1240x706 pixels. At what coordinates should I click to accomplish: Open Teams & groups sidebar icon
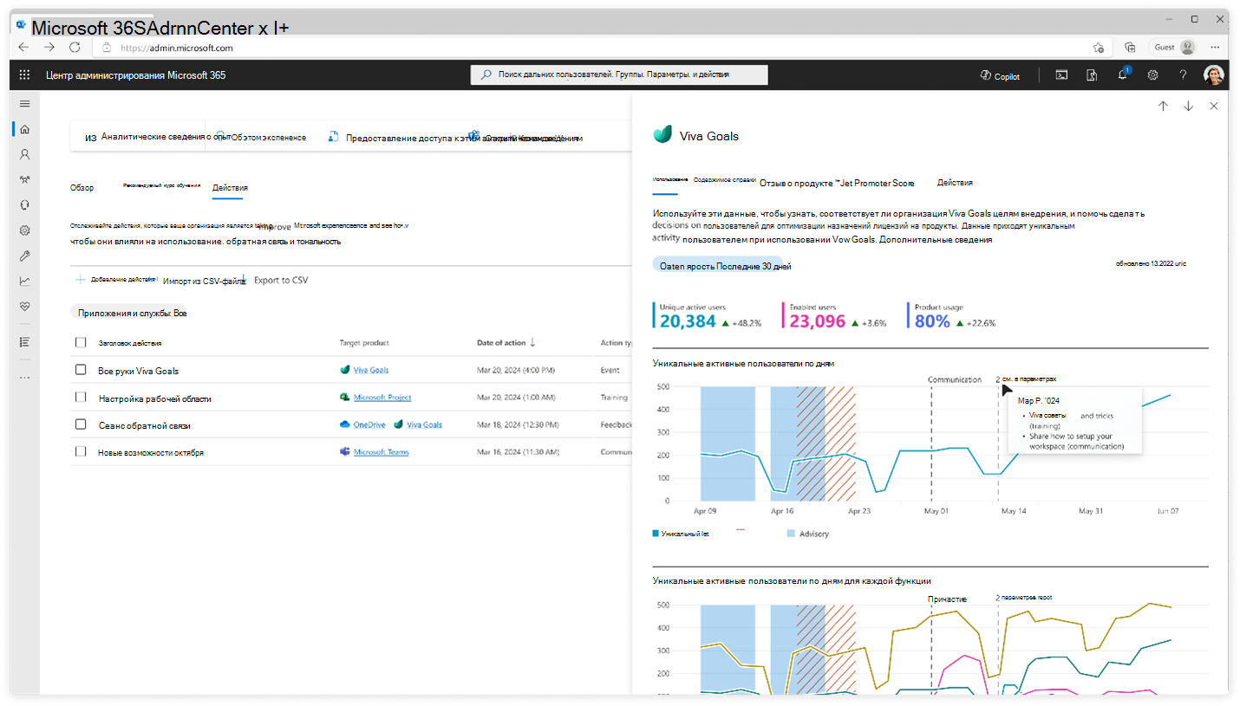click(x=24, y=180)
